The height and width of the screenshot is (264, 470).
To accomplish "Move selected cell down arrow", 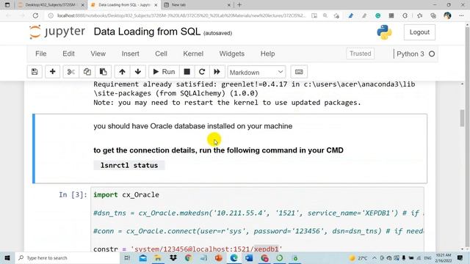I will click(x=138, y=72).
